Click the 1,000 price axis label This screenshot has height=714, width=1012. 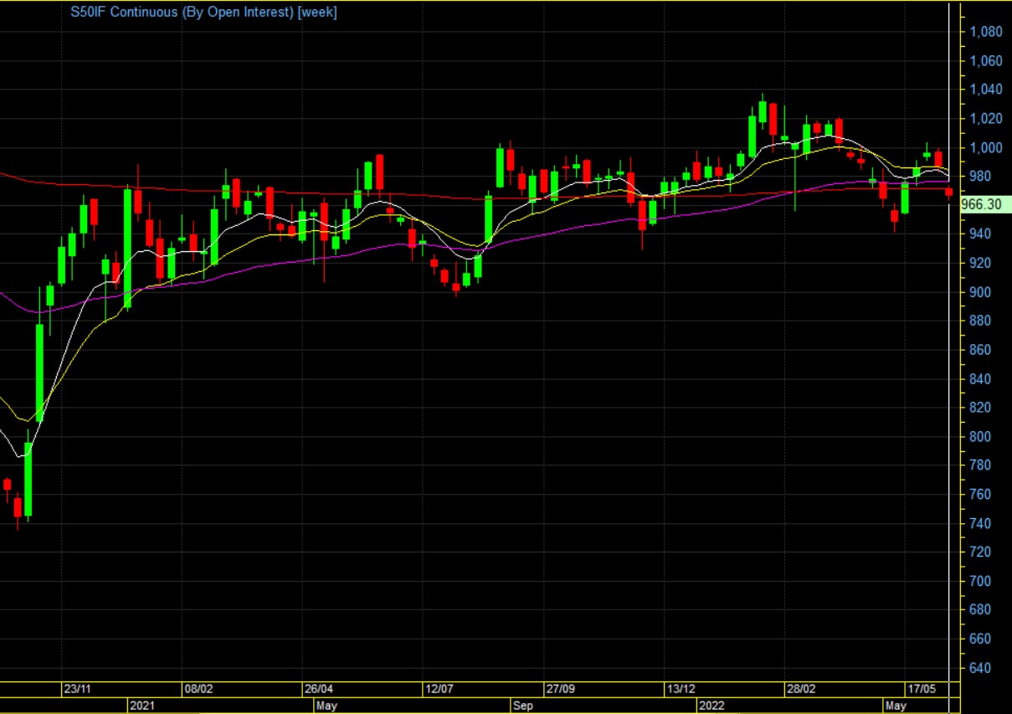(985, 147)
